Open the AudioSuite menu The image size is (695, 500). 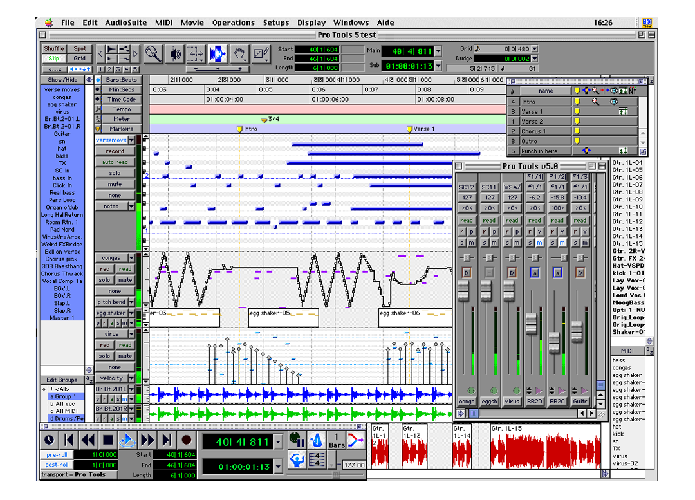coord(126,23)
